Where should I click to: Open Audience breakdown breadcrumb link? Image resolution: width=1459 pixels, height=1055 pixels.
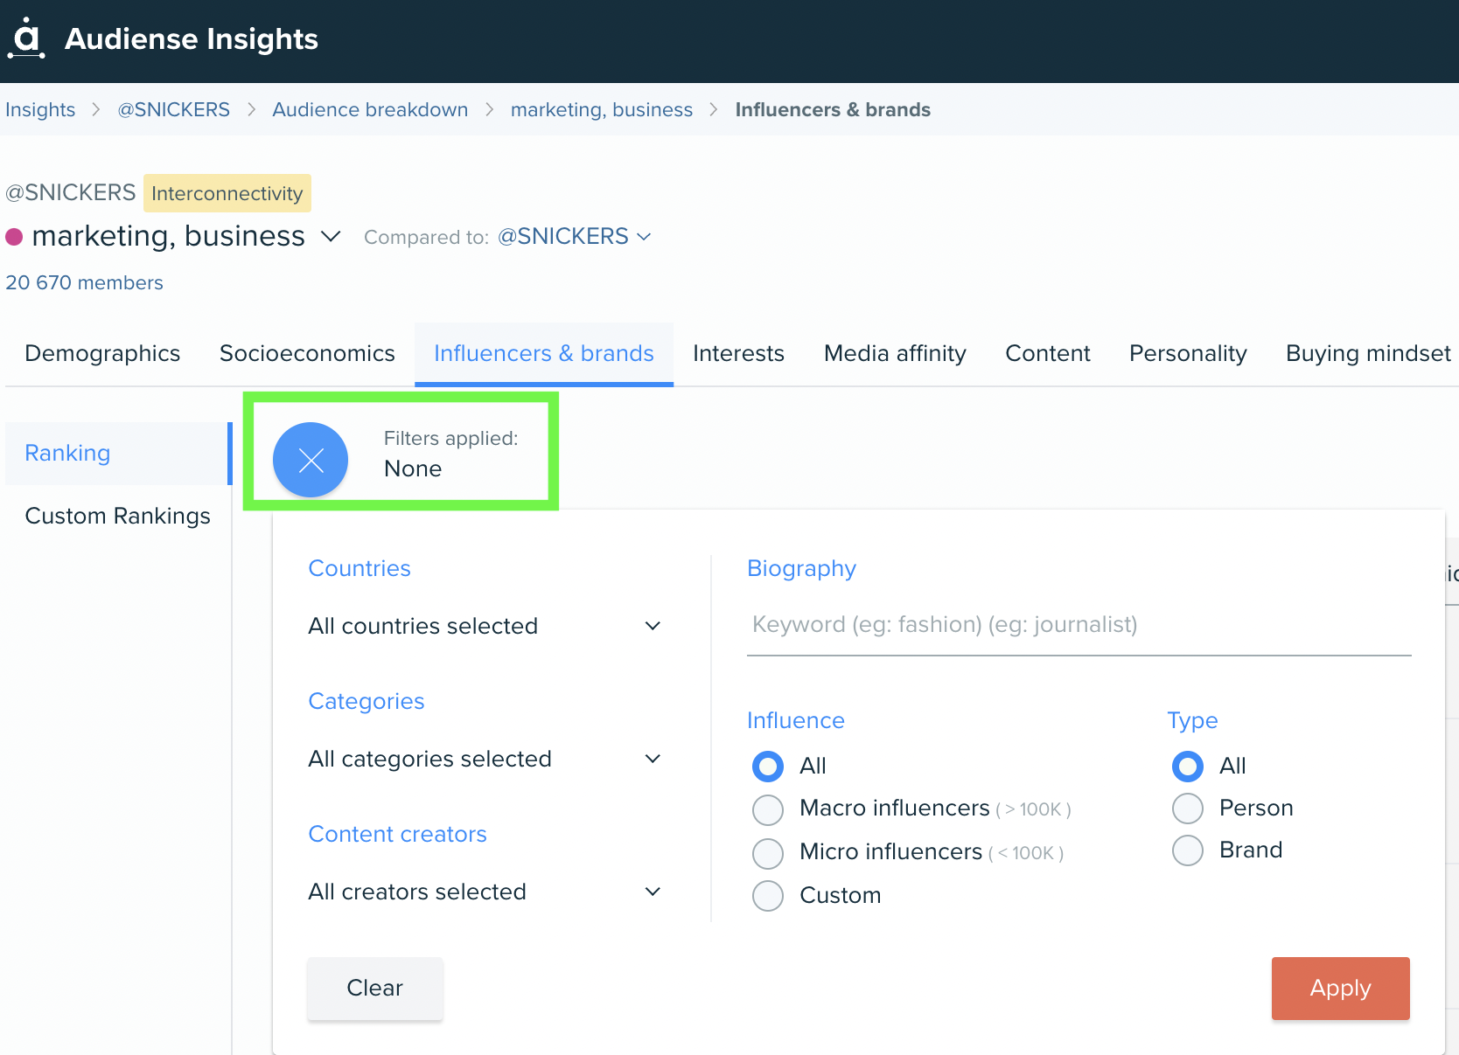coord(370,109)
